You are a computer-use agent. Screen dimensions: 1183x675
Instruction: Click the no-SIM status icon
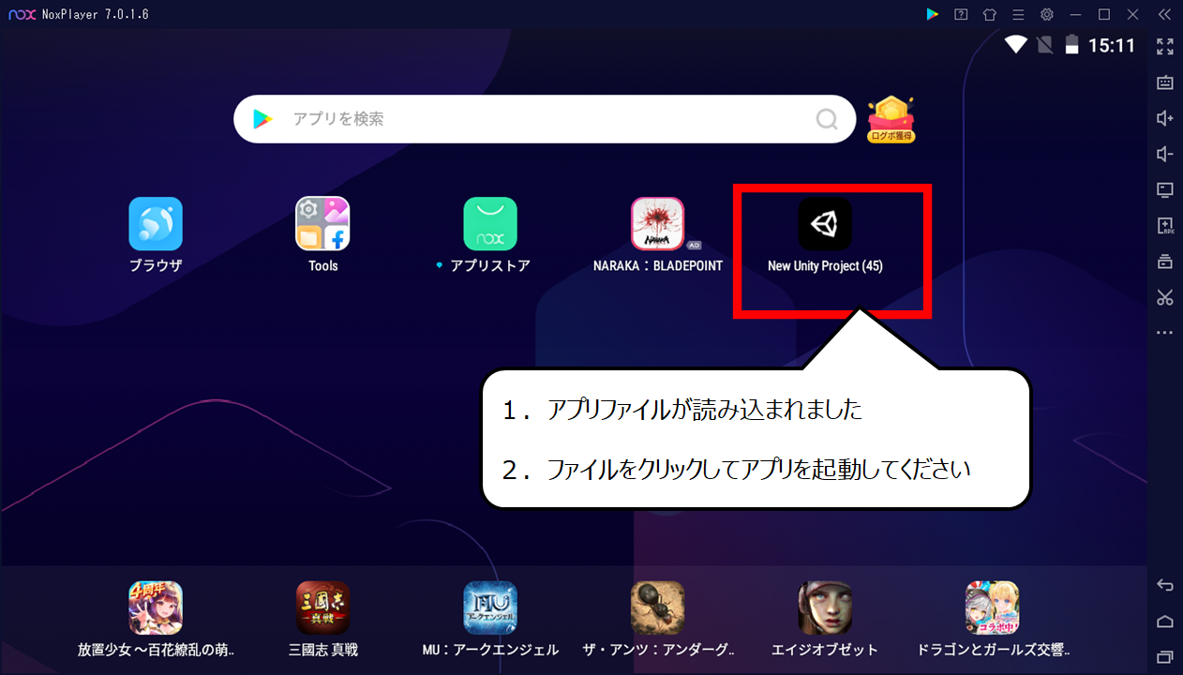pos(1045,44)
